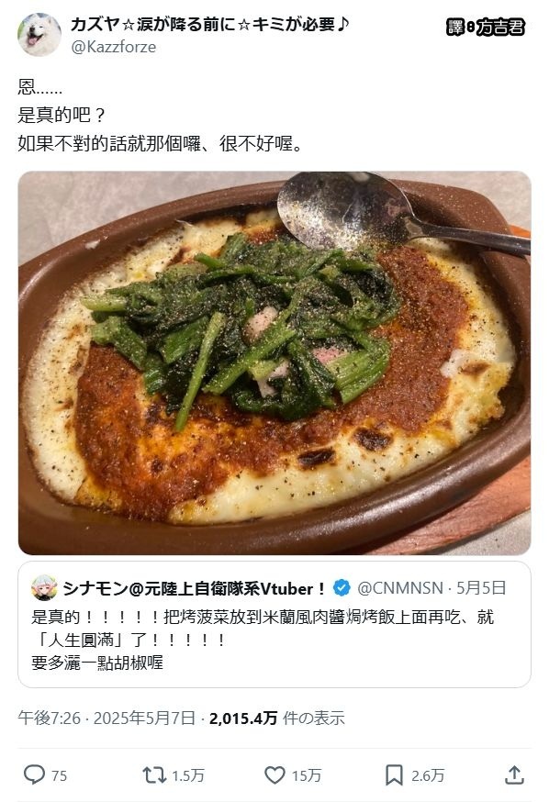Open the share upload icon
This screenshot has width=549, height=802.
pyautogui.click(x=514, y=774)
